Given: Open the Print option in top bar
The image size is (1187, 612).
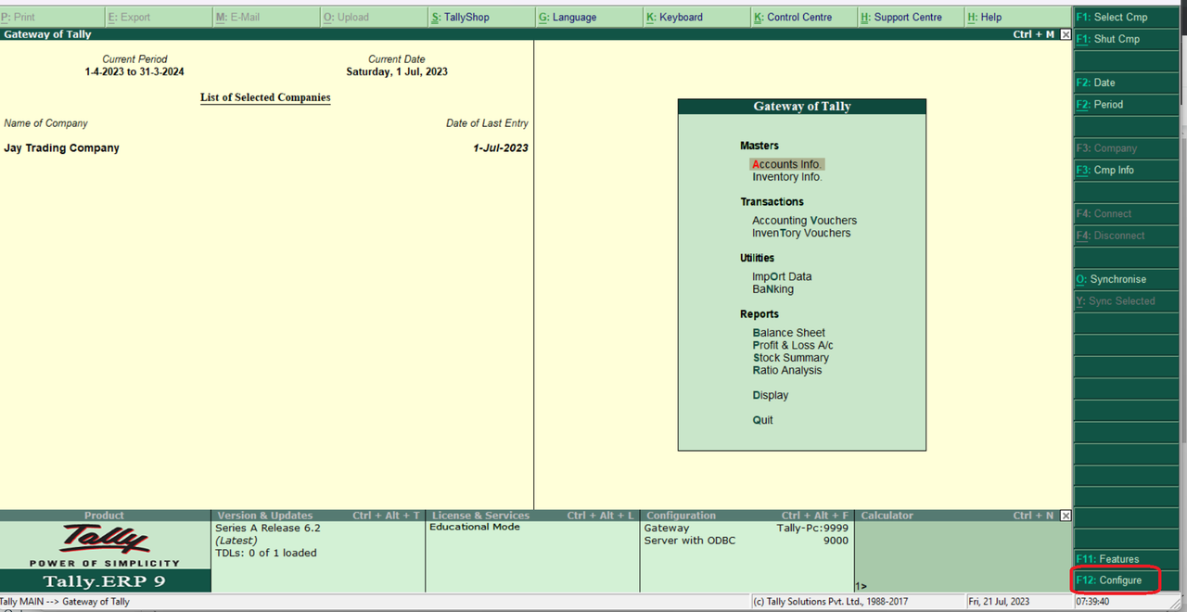Looking at the screenshot, I should [x=52, y=17].
